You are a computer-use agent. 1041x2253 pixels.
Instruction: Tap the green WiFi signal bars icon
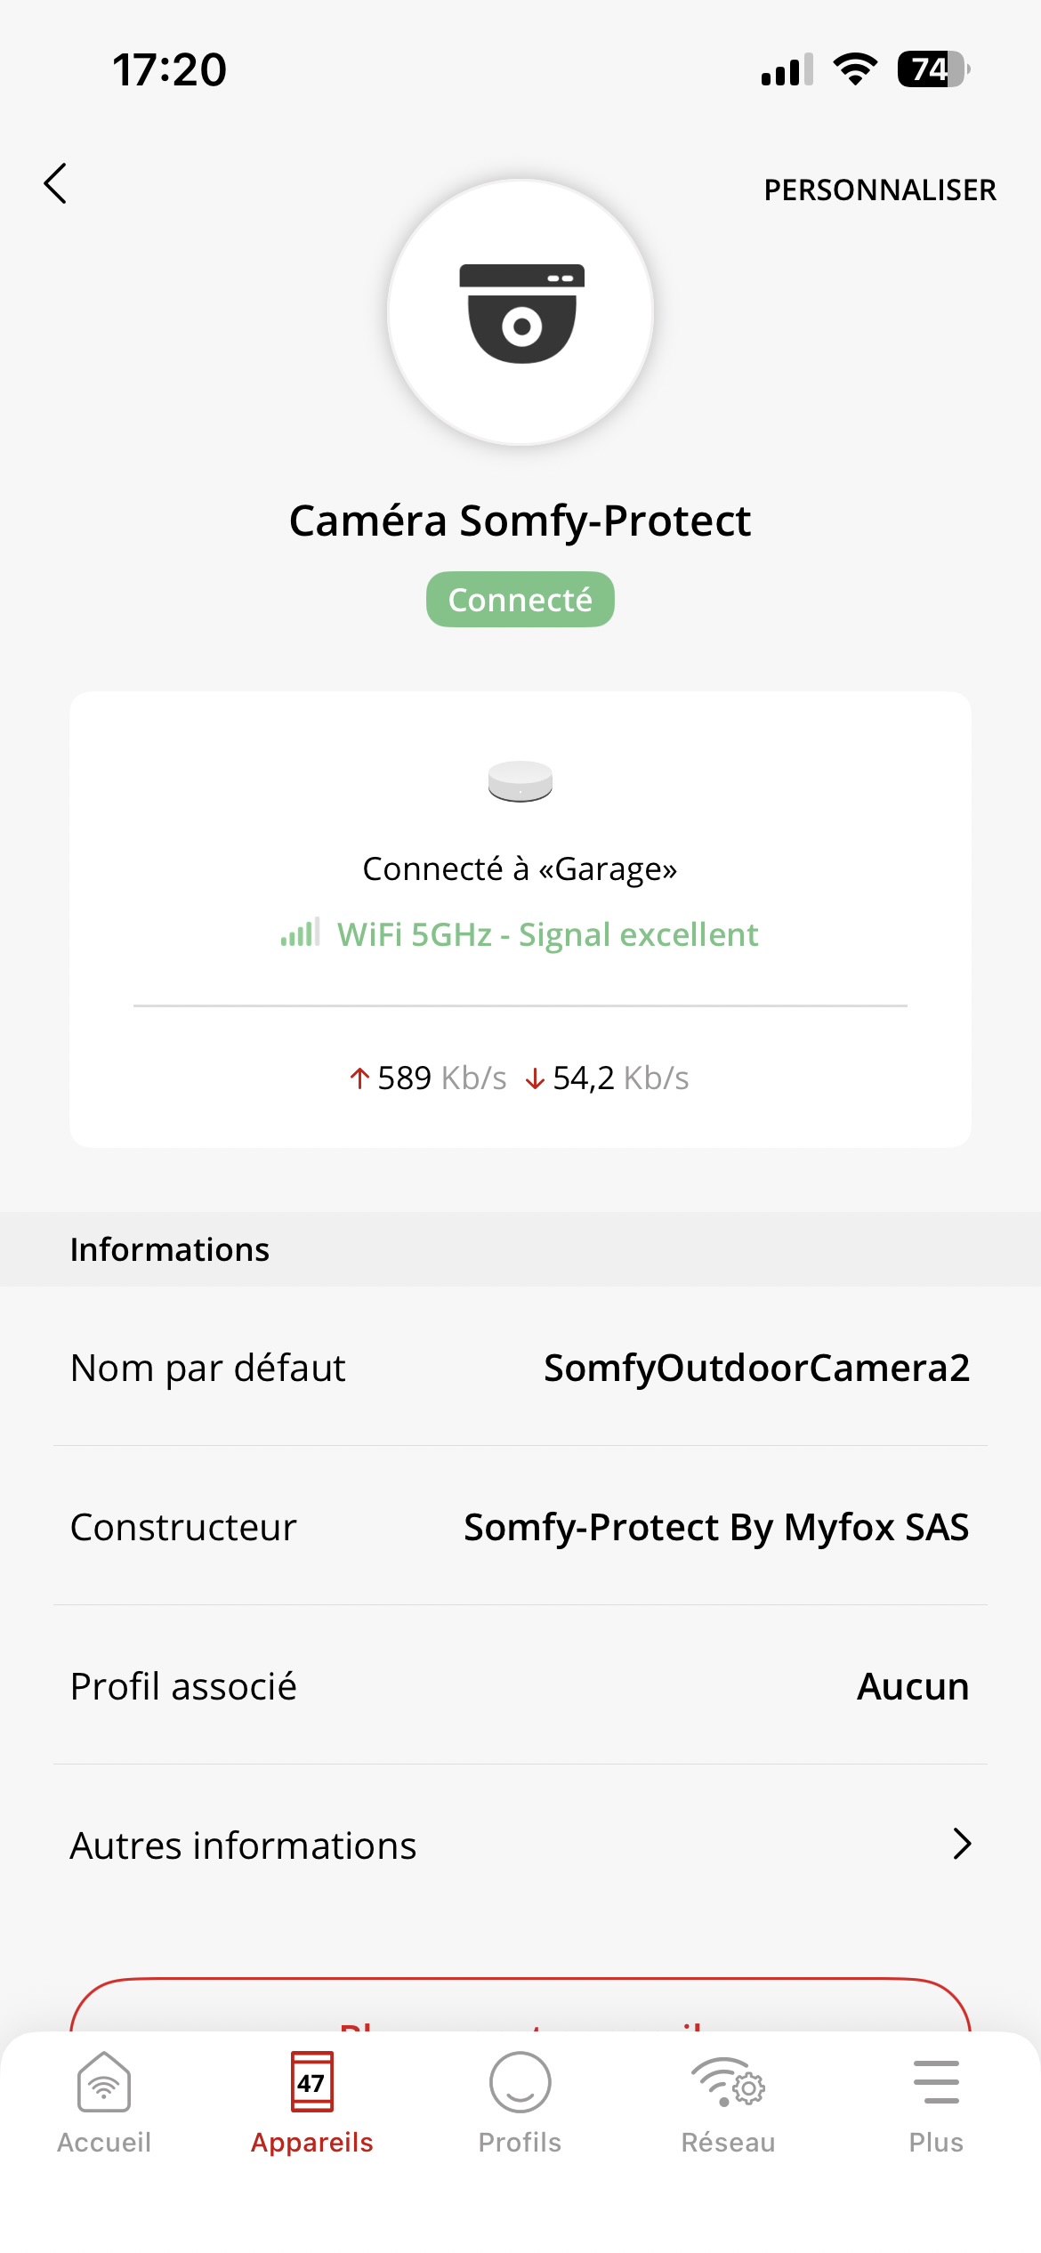tap(300, 933)
